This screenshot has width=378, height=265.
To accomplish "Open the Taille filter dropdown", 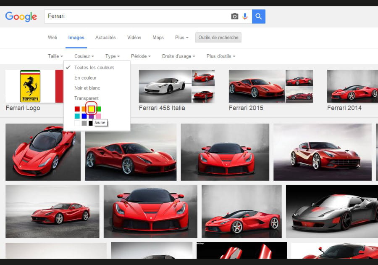I will (x=55, y=56).
